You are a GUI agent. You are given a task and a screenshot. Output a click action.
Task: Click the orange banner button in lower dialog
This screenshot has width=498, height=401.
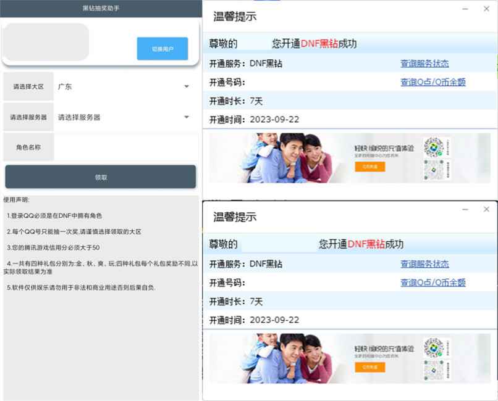pyautogui.click(x=370, y=367)
